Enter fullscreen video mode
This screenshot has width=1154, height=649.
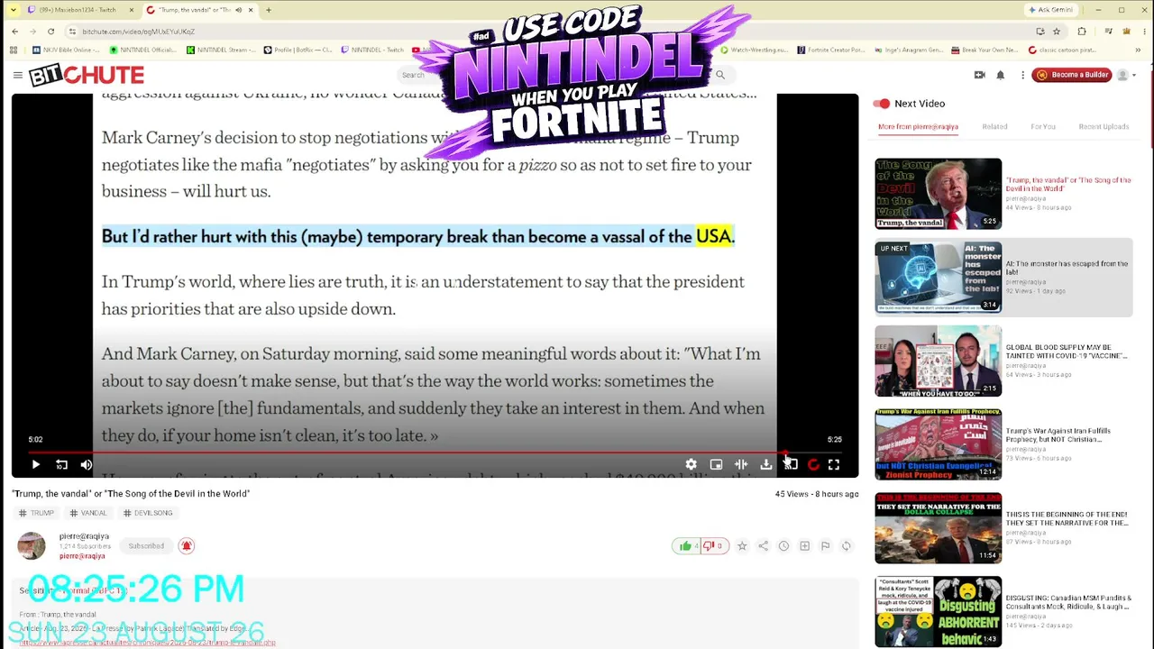(834, 465)
